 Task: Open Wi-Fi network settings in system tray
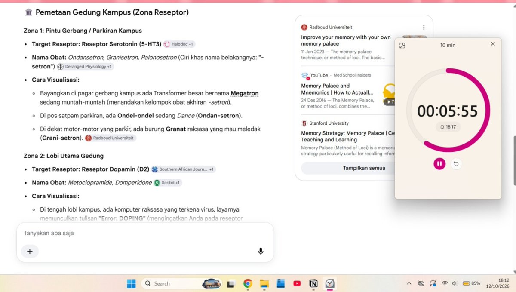point(445,283)
